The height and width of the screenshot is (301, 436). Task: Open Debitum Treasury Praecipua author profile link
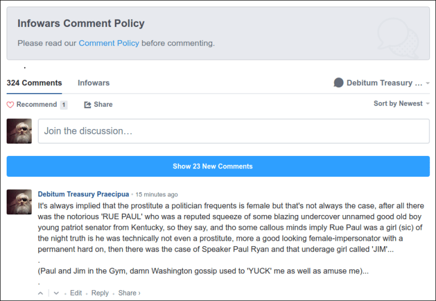point(83,194)
